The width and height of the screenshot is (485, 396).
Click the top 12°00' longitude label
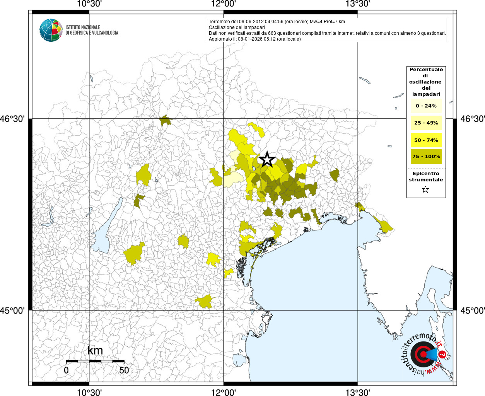coord(223,4)
